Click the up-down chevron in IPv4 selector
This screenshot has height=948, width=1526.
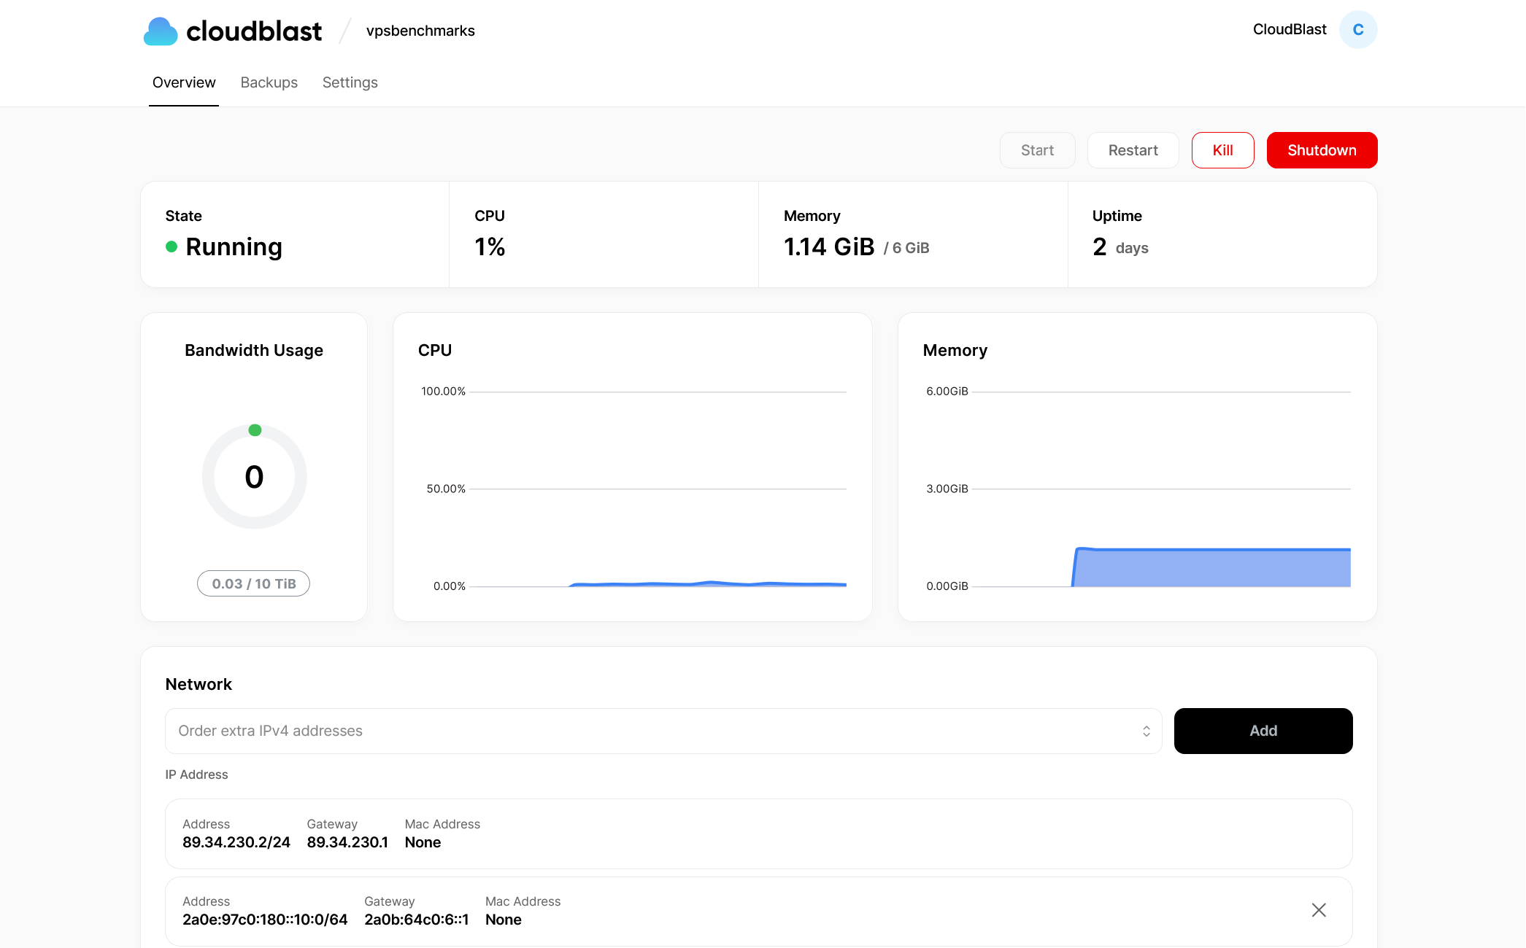click(x=1146, y=731)
